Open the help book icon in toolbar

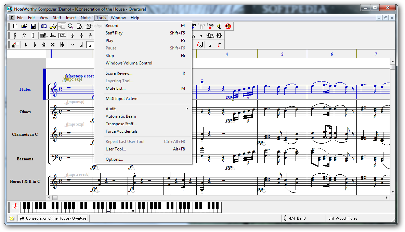pyautogui.click(x=44, y=26)
